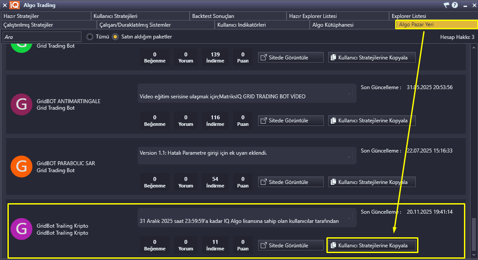478x260 pixels.
Task: Select the Tümü radio button
Action: click(90, 37)
